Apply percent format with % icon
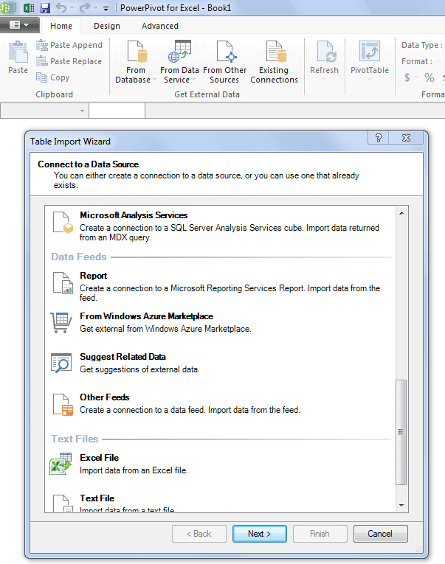The width and height of the screenshot is (445, 564). [430, 77]
